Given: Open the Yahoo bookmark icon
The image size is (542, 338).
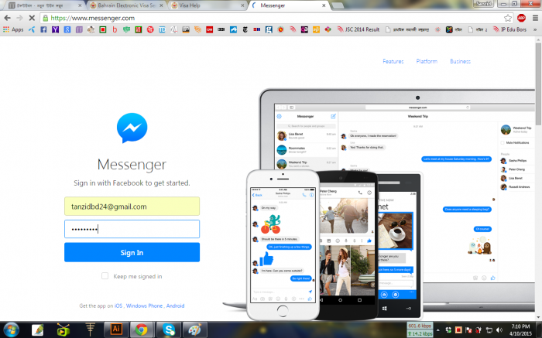Looking at the screenshot, I should pos(55,29).
